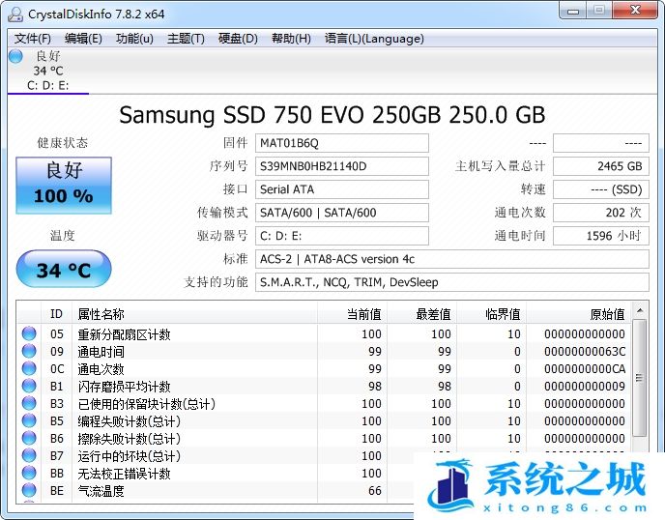Screen dimensions: 665x520
Task: Click the 主机写入量总计 label
Action: (500, 166)
